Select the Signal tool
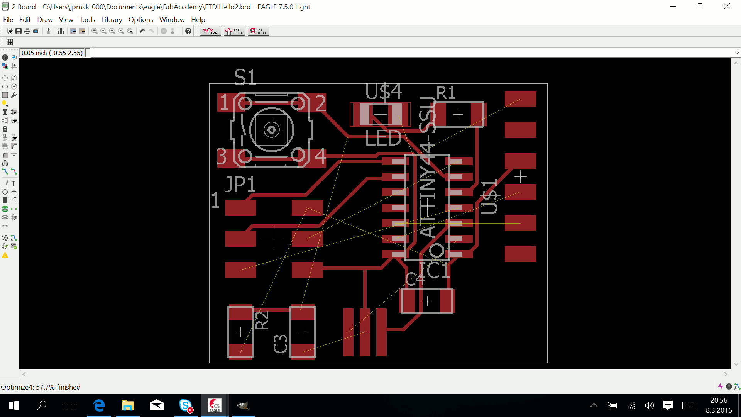741x417 pixels. point(14,209)
